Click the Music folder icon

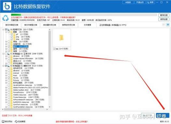click(x=11, y=76)
